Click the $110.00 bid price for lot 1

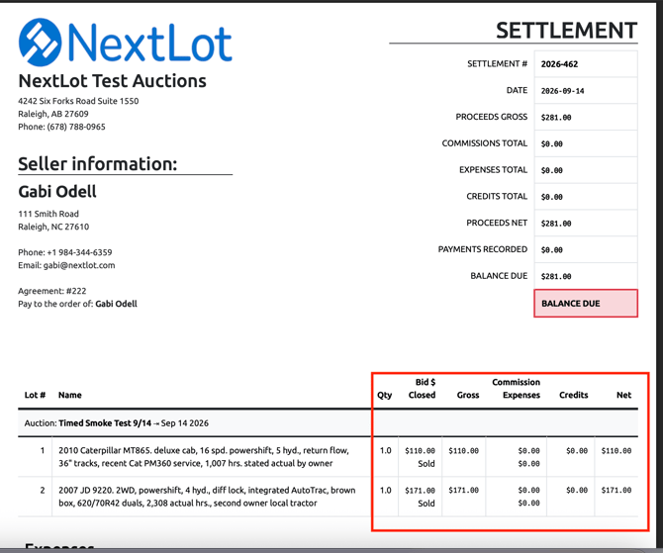point(420,451)
